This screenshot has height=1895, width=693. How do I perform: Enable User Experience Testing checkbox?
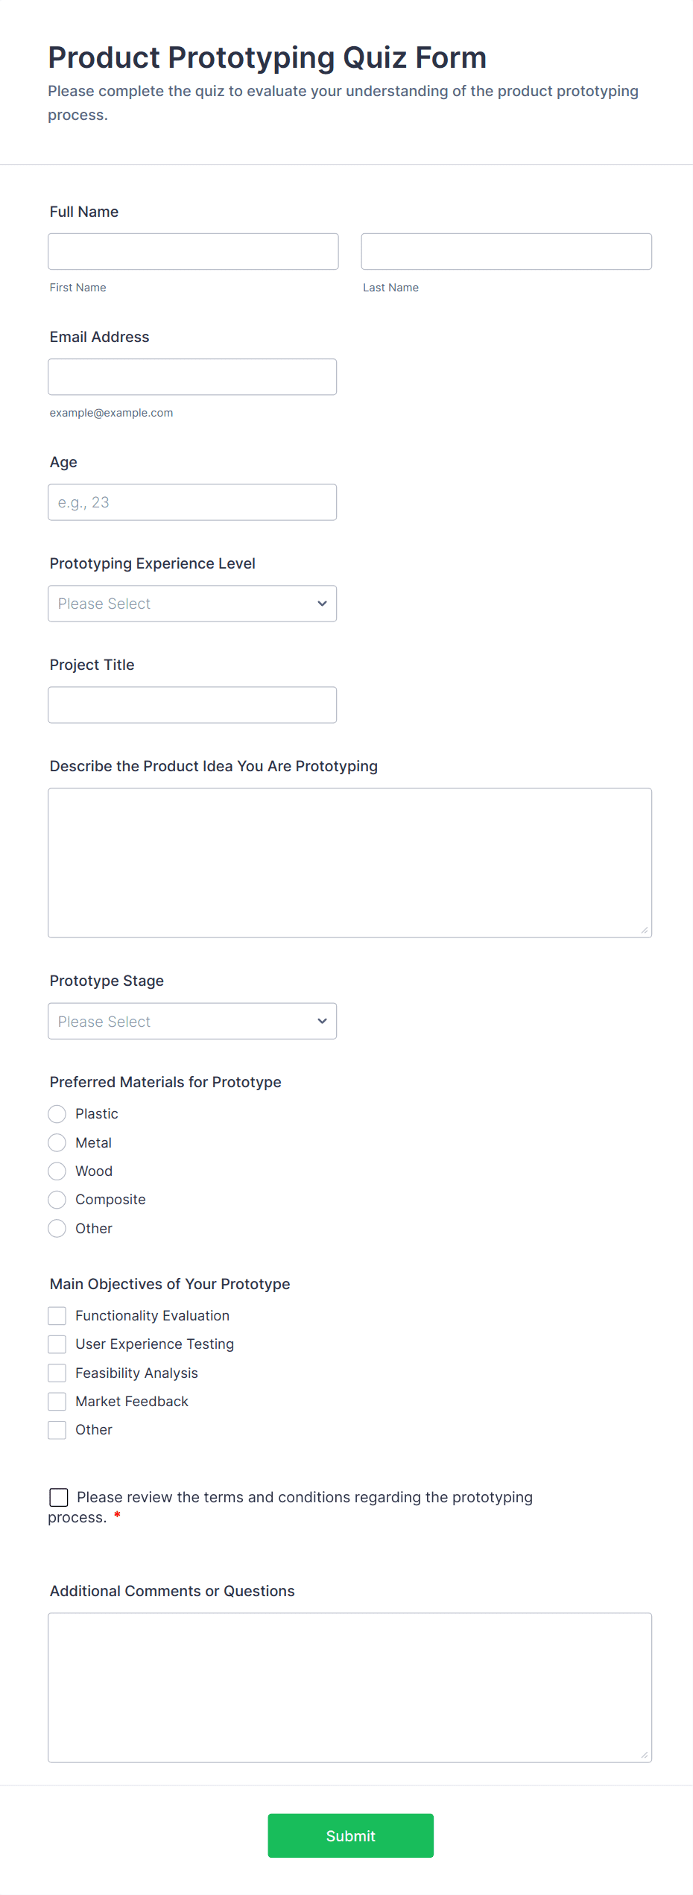(57, 1344)
